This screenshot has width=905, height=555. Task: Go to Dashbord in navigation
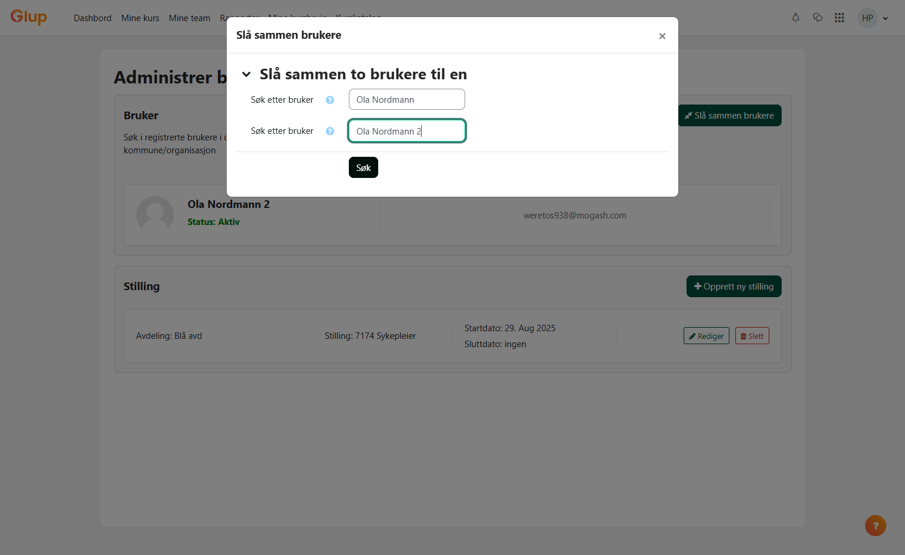tap(93, 18)
